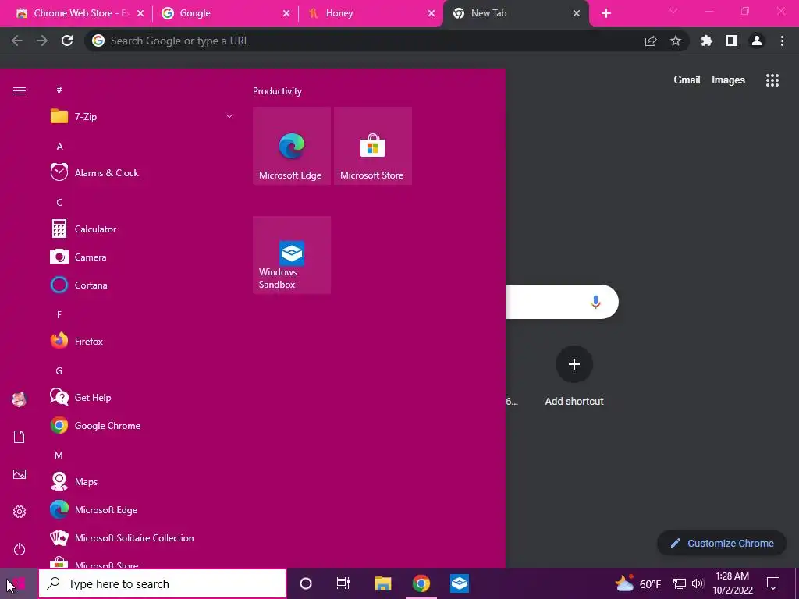Jump to letter A in app list
Screen dimensions: 799x599
[59, 146]
